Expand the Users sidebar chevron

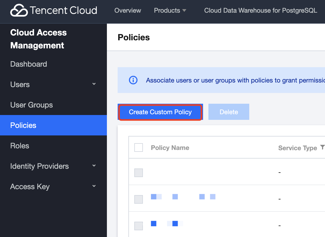click(94, 84)
